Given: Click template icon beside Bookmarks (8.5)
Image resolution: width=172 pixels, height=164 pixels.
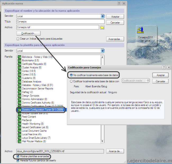Looking at the screenshot, I should [19, 61].
